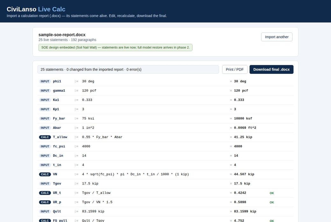
Task: Click the CALC badge on the UR_p row
Action: (45, 202)
